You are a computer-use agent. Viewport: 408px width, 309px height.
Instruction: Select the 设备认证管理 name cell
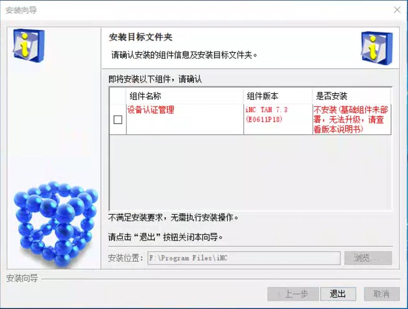coord(185,119)
